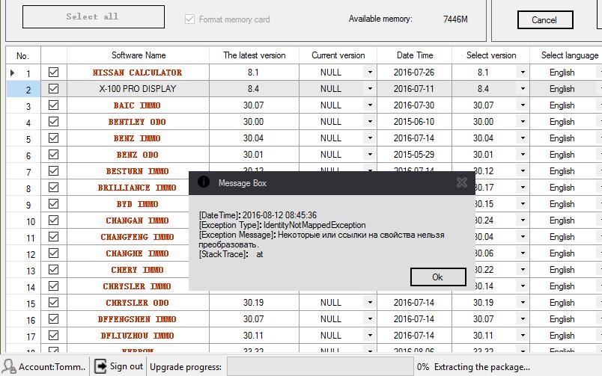
Task: Toggle the CHANGAN IMMO checkbox
Action: [53, 221]
